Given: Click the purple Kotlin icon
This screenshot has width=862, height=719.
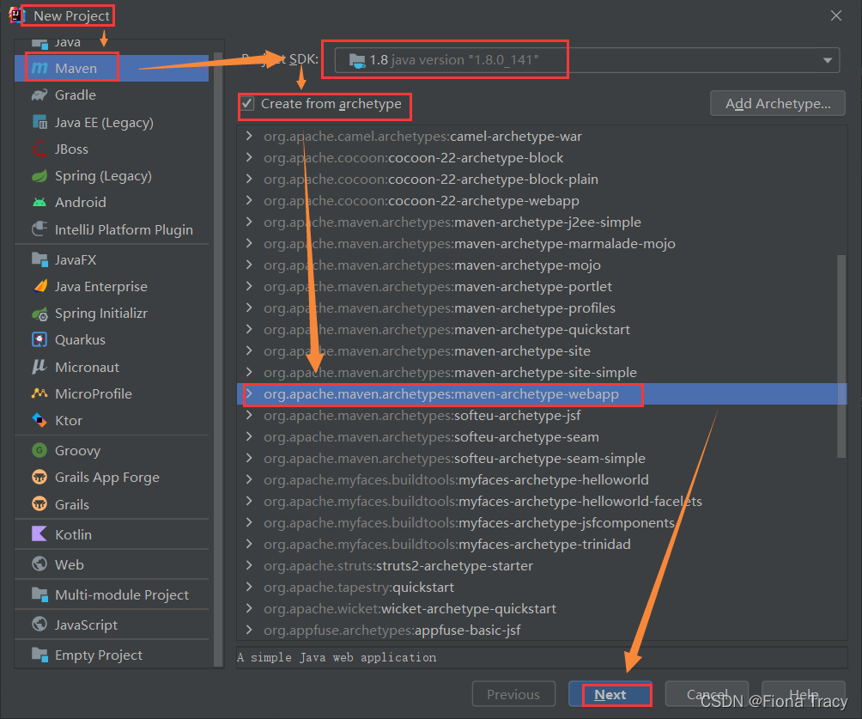Looking at the screenshot, I should [39, 533].
